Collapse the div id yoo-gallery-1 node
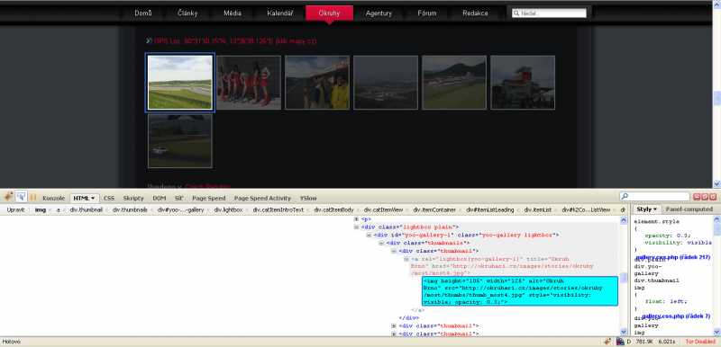The width and height of the screenshot is (721, 347). (369, 235)
